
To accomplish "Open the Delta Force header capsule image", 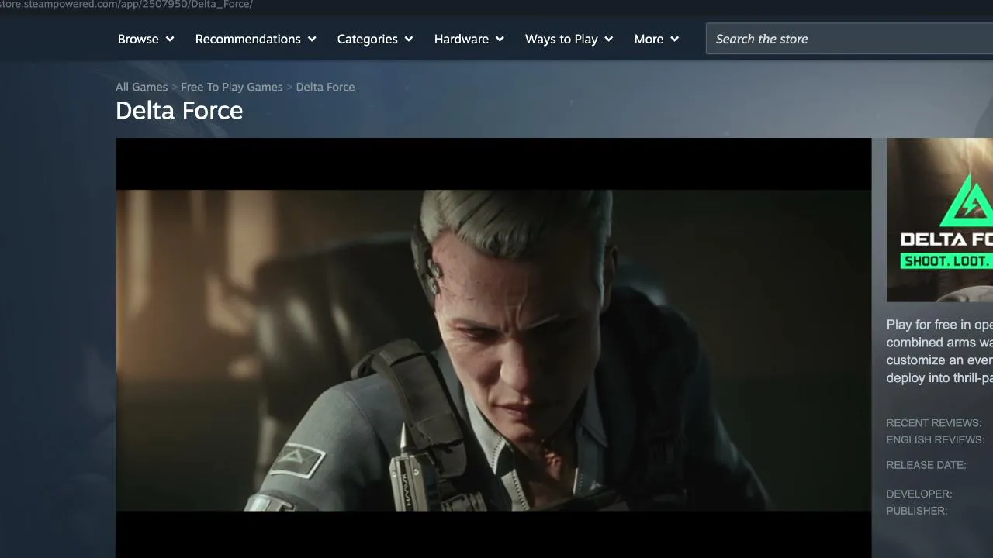I will (939, 220).
